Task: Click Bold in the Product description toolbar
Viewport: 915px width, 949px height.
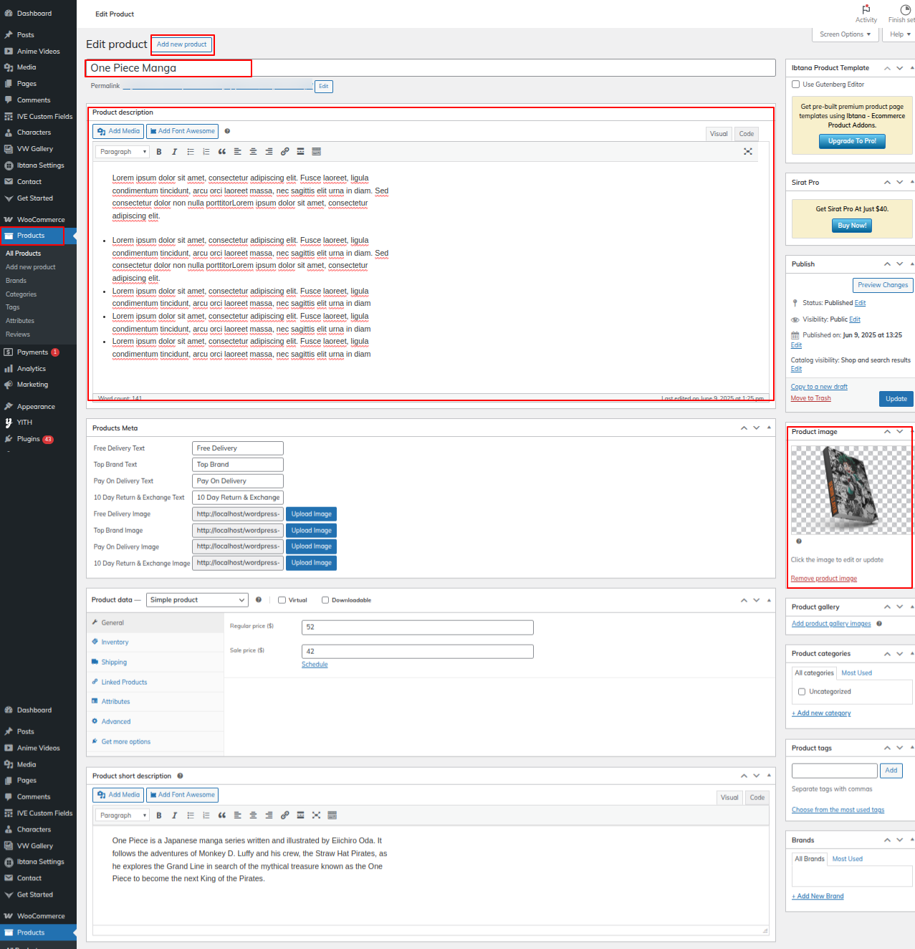Action: tap(159, 152)
